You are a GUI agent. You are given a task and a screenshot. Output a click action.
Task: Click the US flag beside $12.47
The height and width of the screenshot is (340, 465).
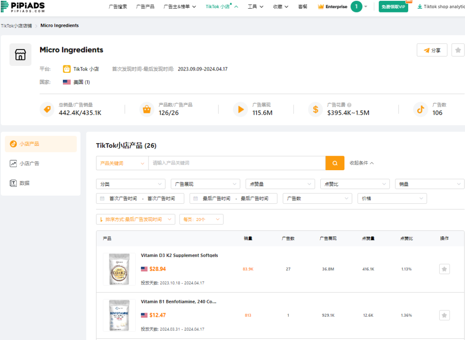(x=144, y=315)
